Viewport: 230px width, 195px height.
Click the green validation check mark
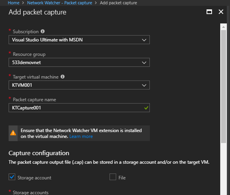(x=146, y=108)
